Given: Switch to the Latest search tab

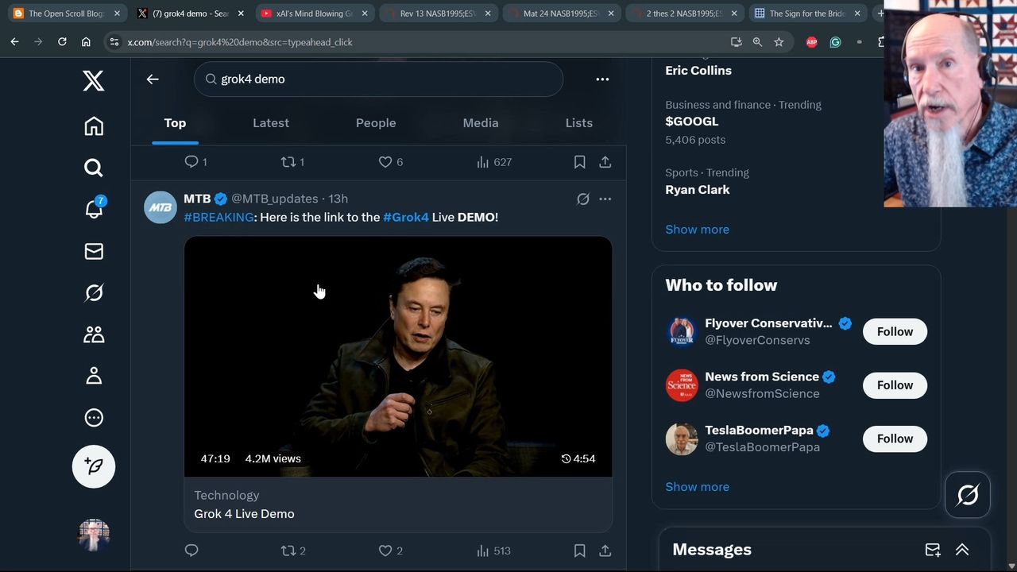Looking at the screenshot, I should coord(270,123).
